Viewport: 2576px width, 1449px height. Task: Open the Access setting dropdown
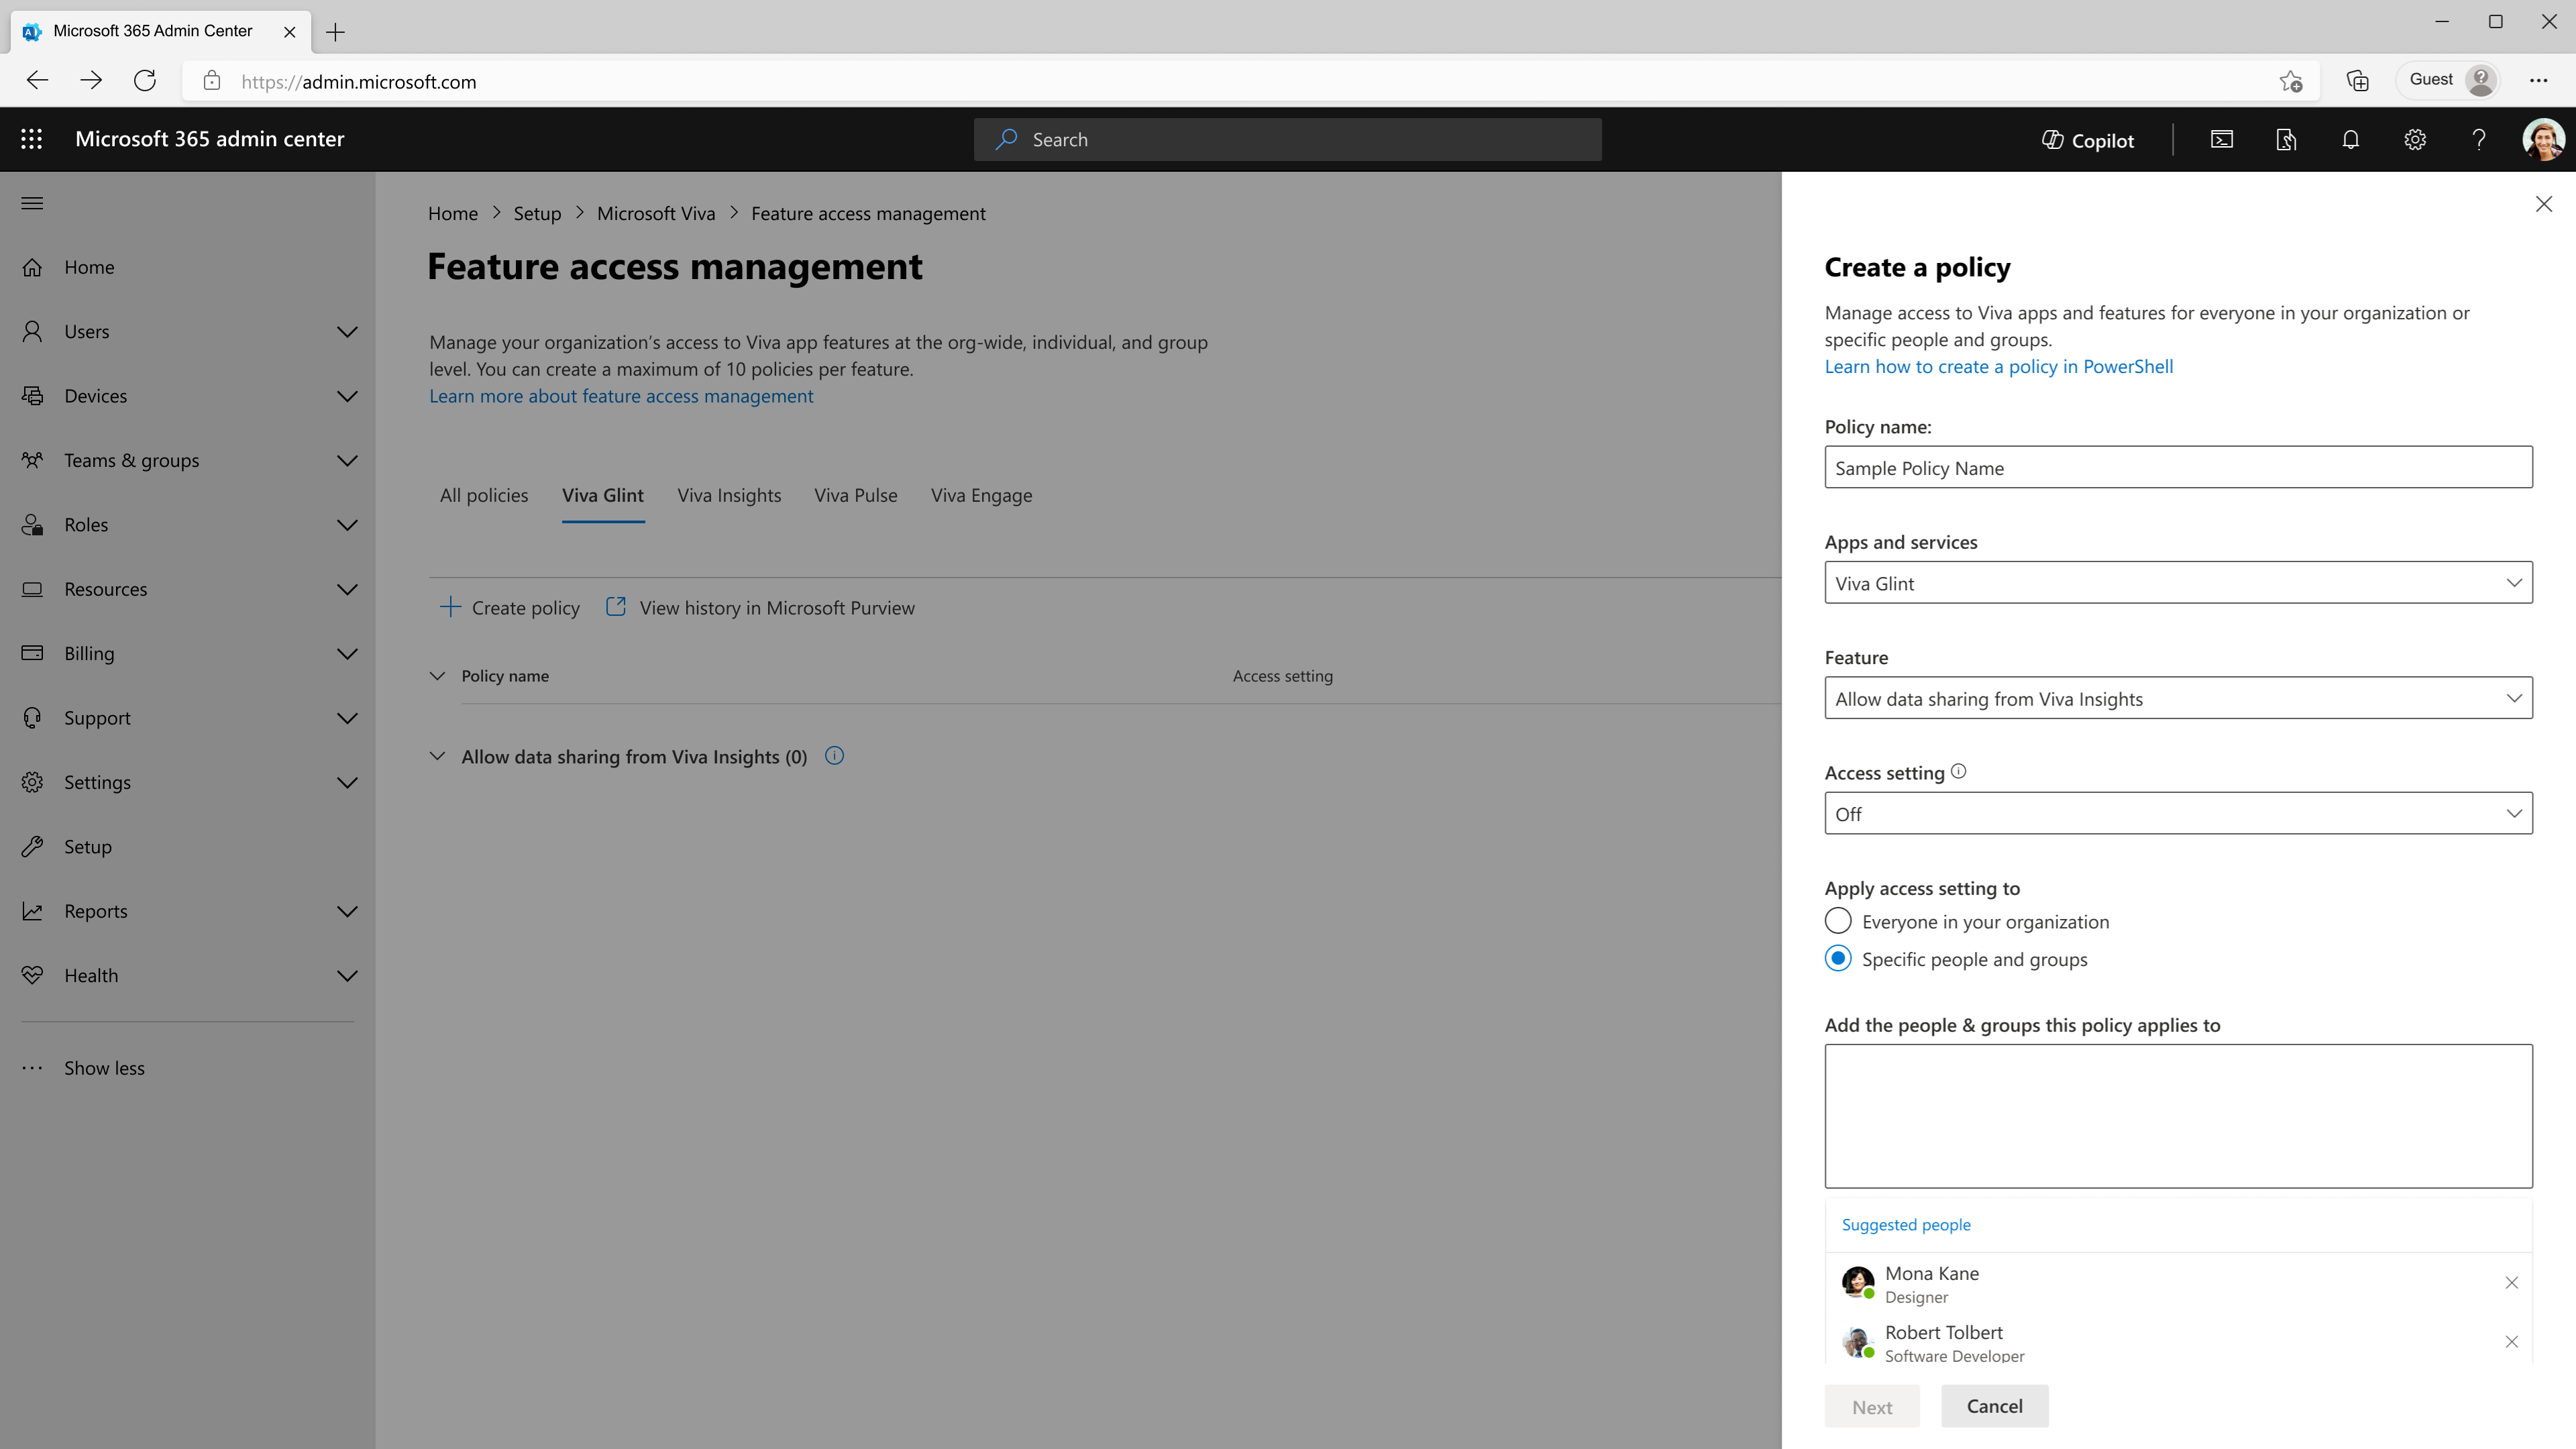pos(2177,814)
